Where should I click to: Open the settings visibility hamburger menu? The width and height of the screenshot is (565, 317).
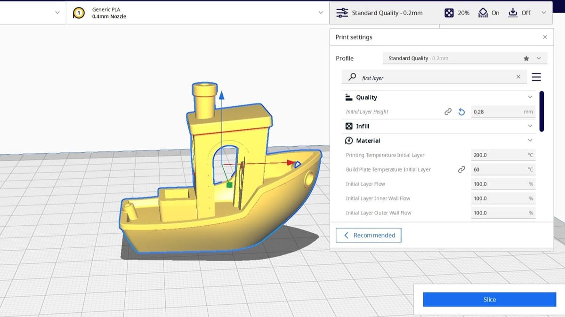536,77
